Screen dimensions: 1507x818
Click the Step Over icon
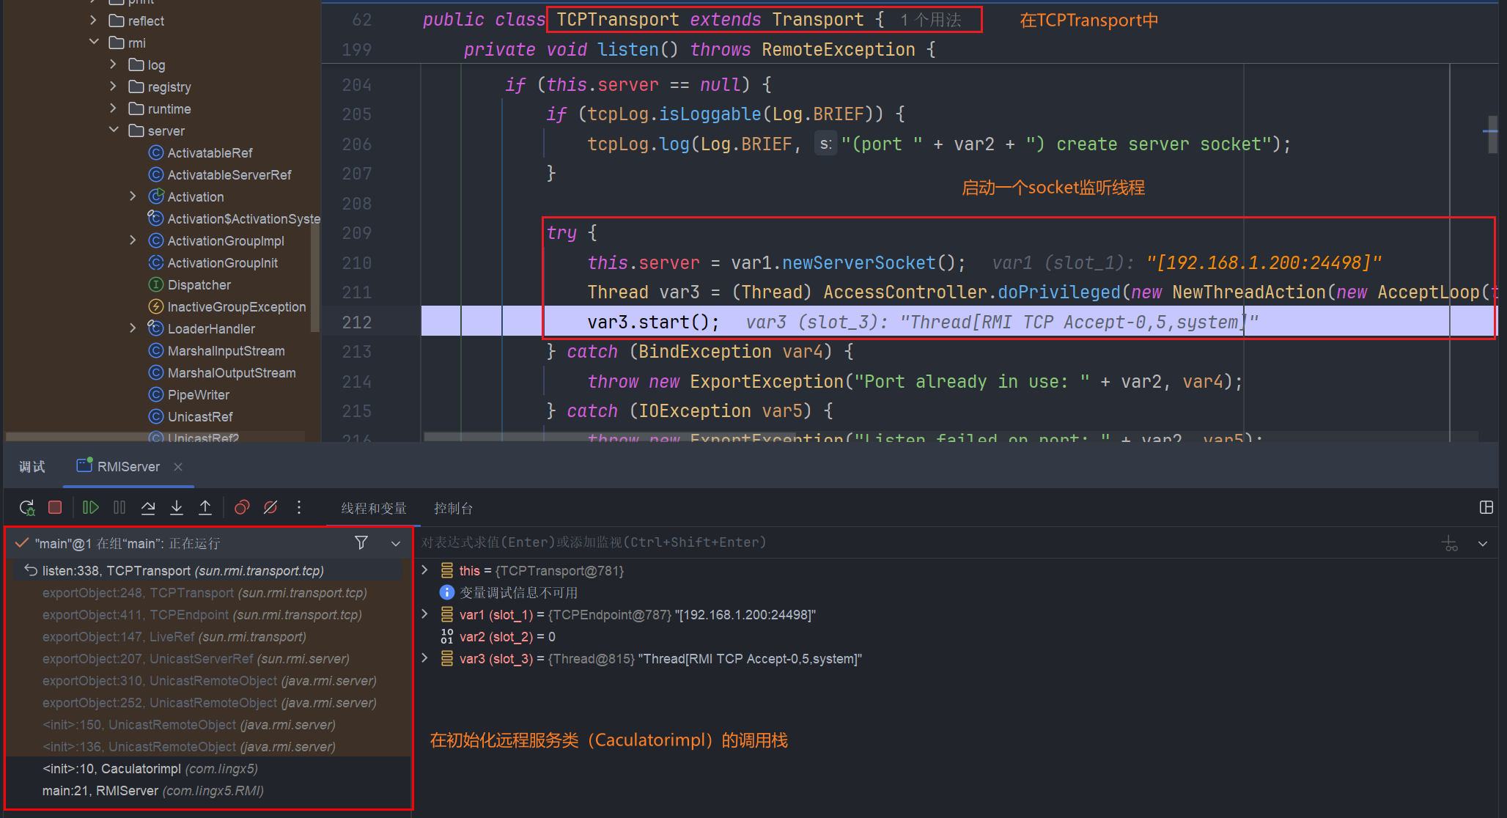[148, 507]
